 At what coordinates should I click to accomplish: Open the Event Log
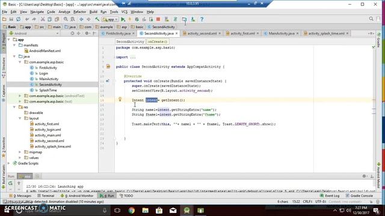(x=330, y=196)
